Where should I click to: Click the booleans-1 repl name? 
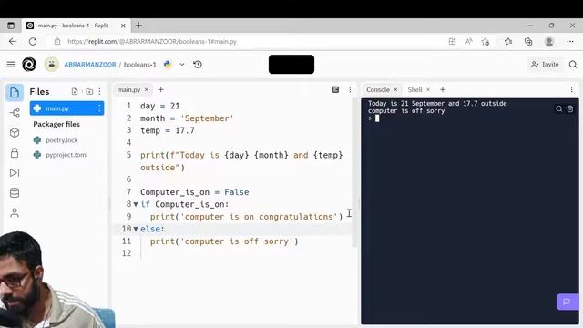point(139,65)
